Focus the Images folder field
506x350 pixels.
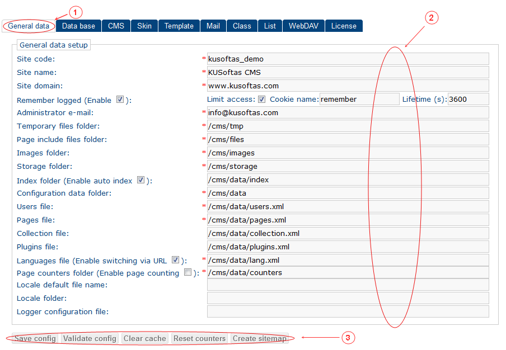(x=348, y=153)
